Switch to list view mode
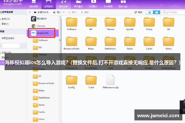 [x=149, y=12]
